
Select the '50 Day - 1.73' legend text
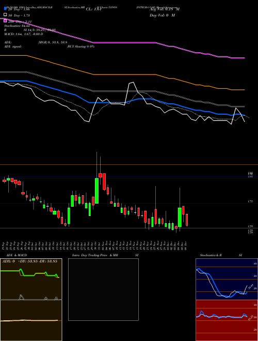pos(19,16)
